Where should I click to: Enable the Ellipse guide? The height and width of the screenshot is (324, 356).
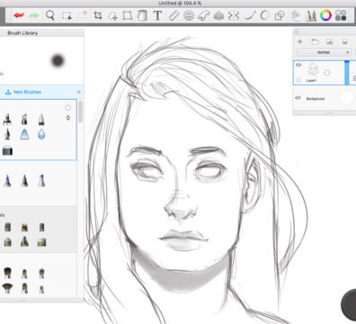pyautogui.click(x=189, y=15)
